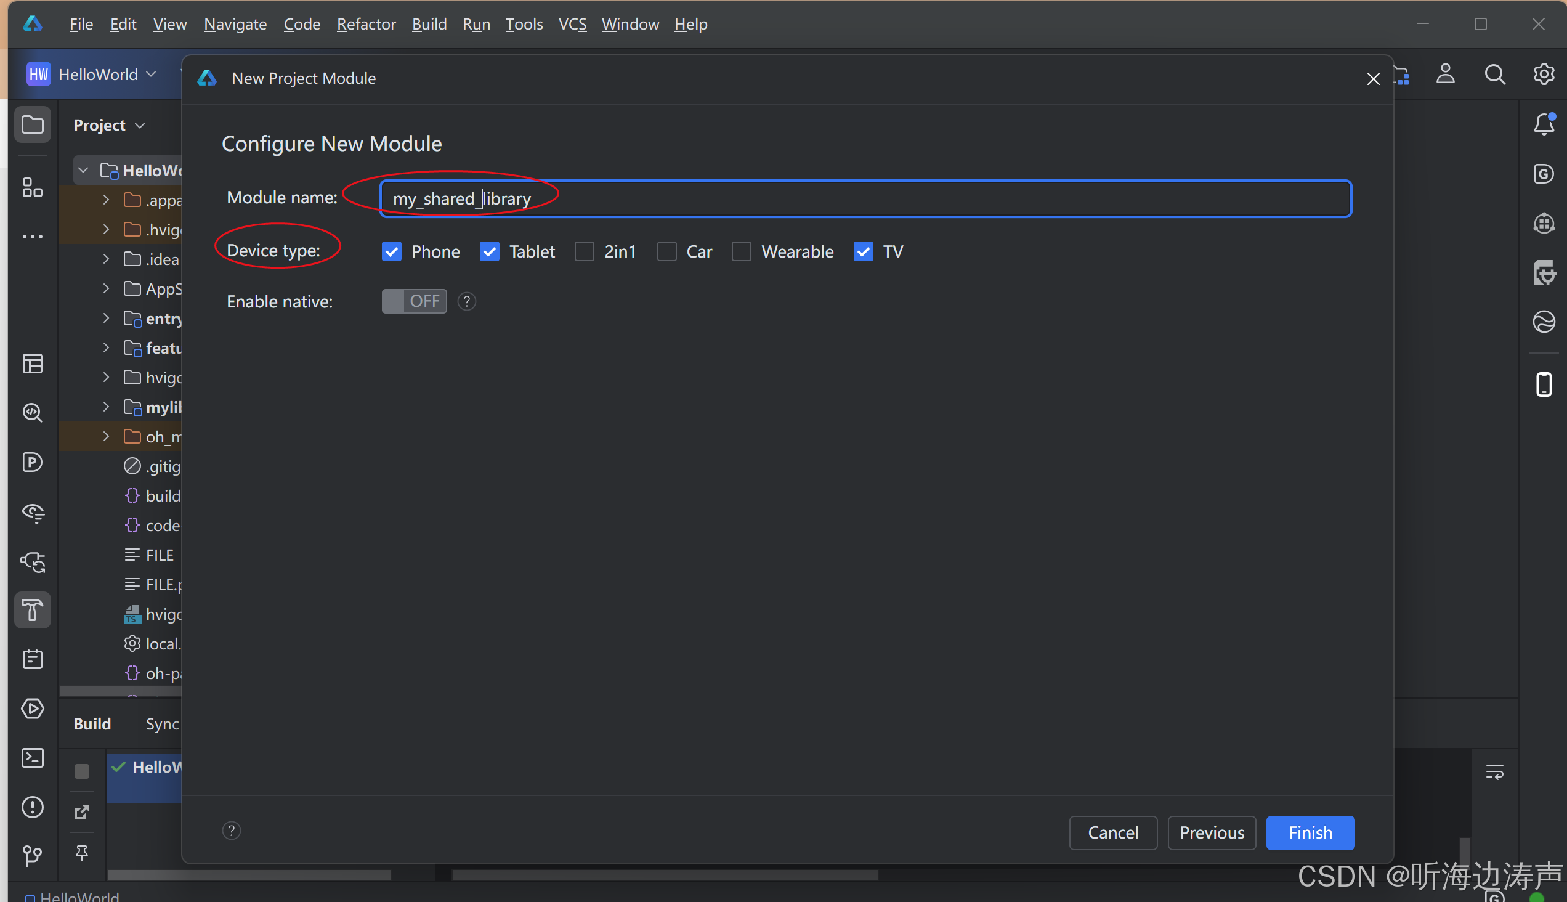Select the Build hammer icon in left sidebar
This screenshot has width=1567, height=902.
32,609
